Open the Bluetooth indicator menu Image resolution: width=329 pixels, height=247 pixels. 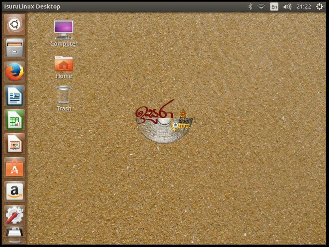(x=249, y=6)
